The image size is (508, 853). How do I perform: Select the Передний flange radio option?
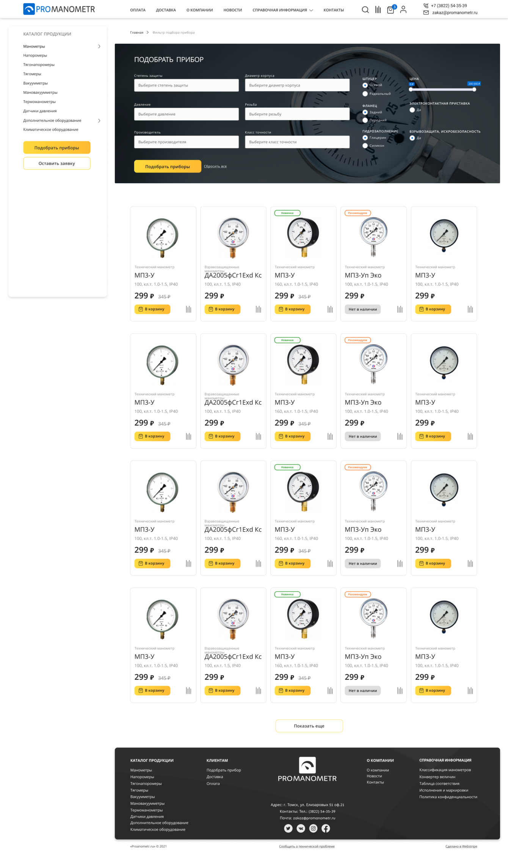(x=365, y=120)
